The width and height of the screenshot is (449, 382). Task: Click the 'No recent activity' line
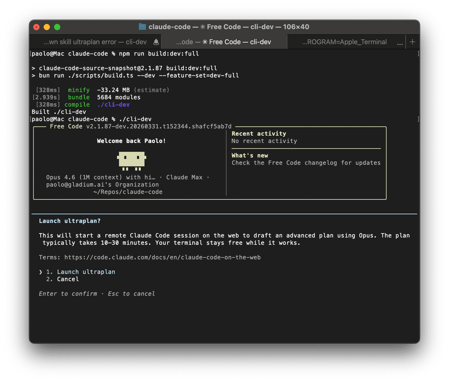point(264,141)
